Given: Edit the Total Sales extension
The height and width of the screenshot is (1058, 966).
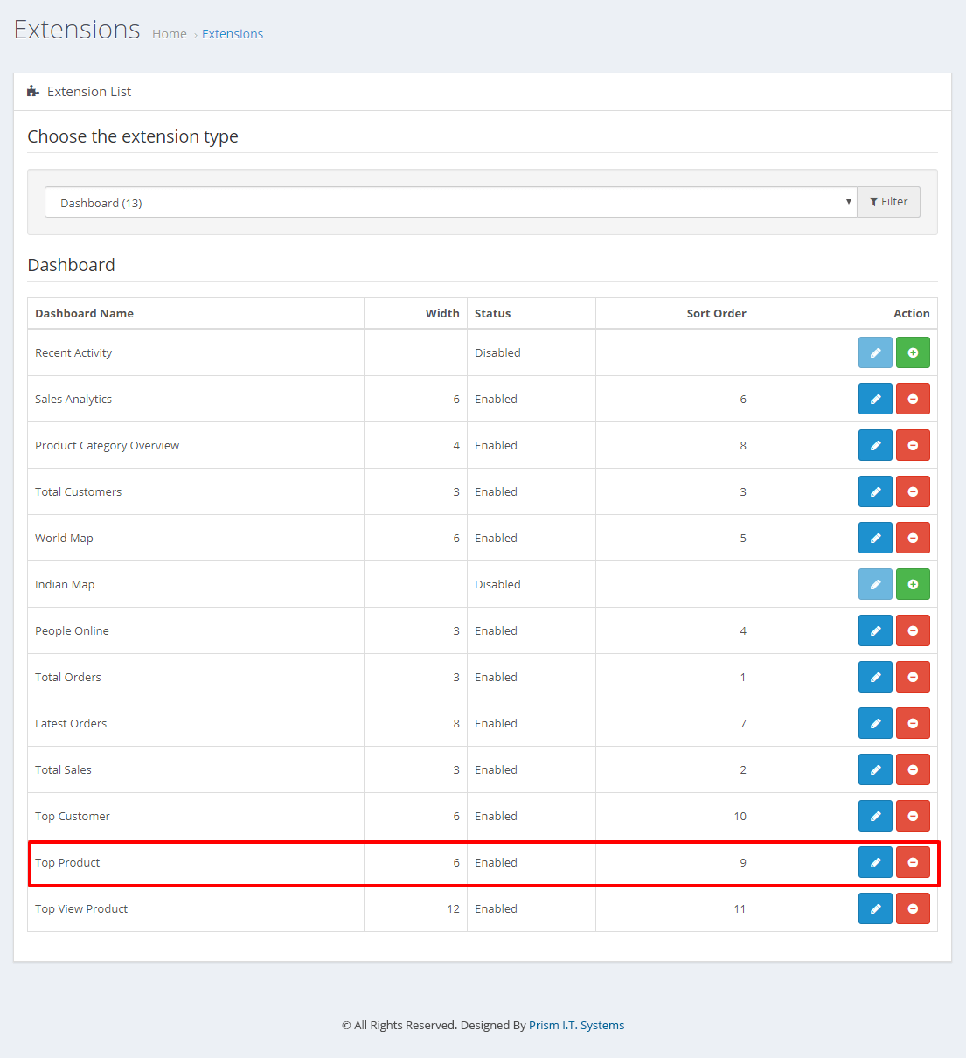Looking at the screenshot, I should tap(875, 769).
